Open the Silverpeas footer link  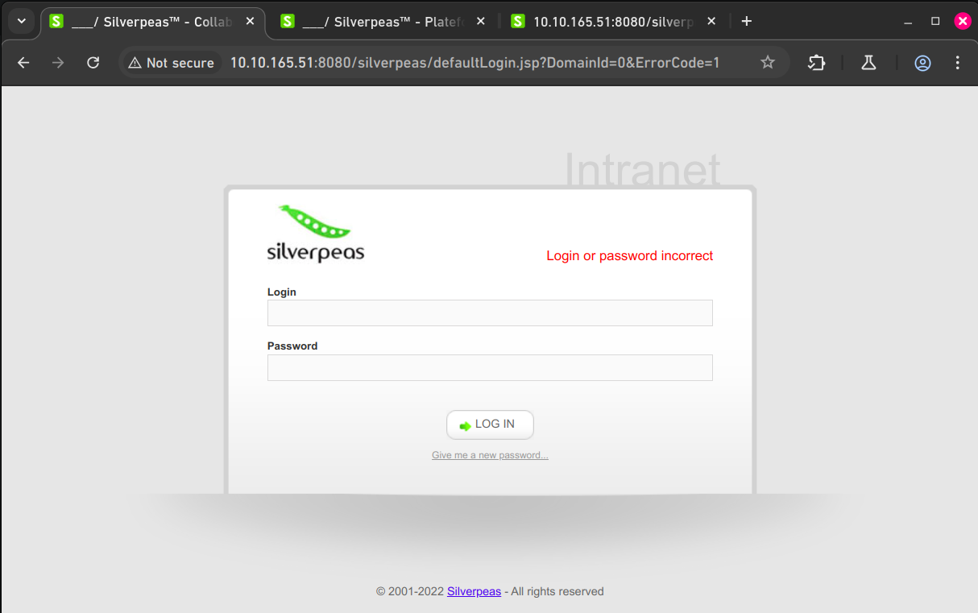coord(474,591)
